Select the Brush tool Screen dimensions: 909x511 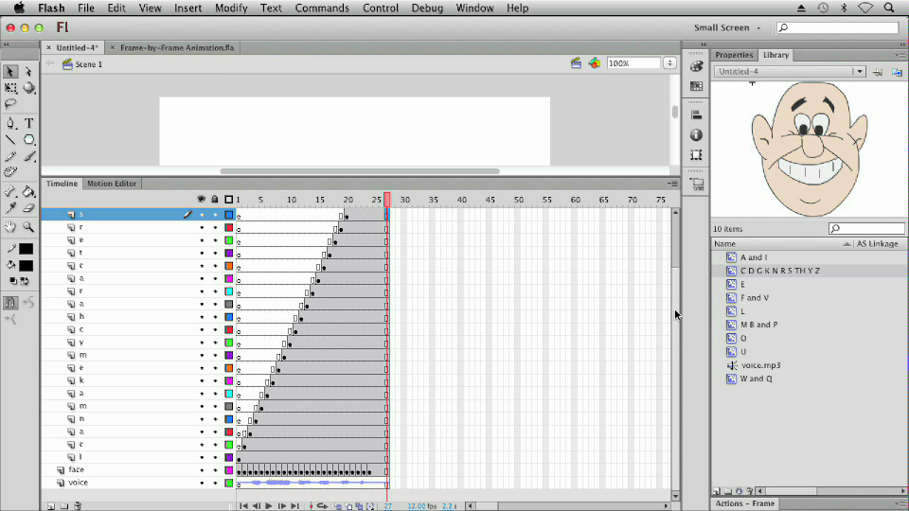coord(28,156)
